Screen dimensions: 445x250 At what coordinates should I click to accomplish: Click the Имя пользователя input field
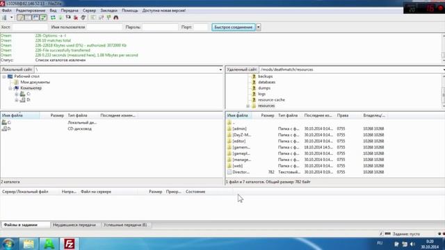click(x=104, y=27)
